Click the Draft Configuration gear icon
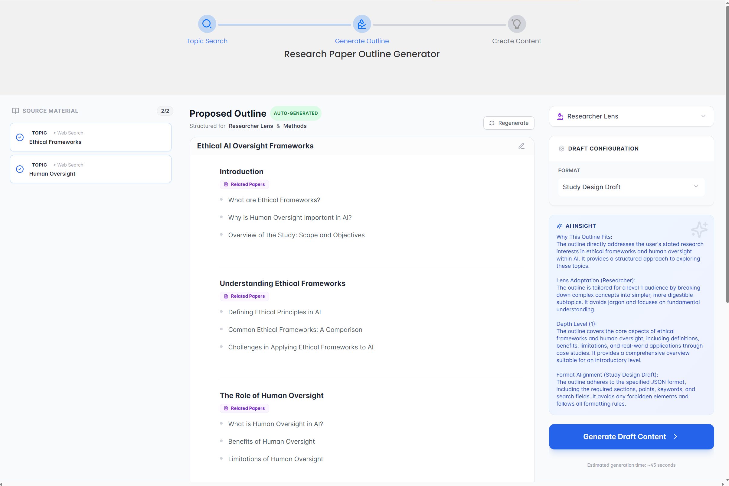The width and height of the screenshot is (729, 486). pos(561,149)
